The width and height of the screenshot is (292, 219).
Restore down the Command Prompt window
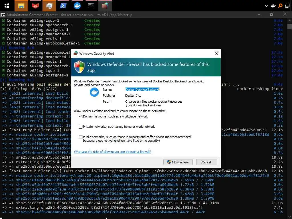pos(272,15)
